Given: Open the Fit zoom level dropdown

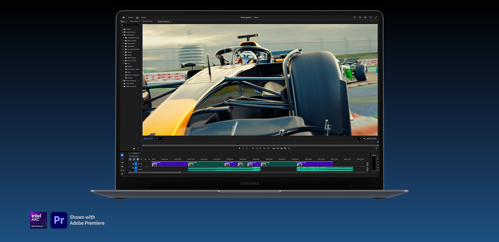Looking at the screenshot, I should 160,139.
